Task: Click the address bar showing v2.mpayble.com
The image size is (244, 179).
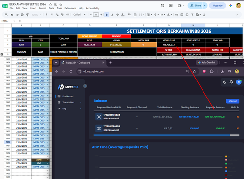Action: [132, 71]
